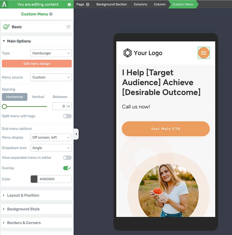Open the Type dropdown showing Hamburger
Viewport: 232px width, 235px height.
[x=51, y=53]
